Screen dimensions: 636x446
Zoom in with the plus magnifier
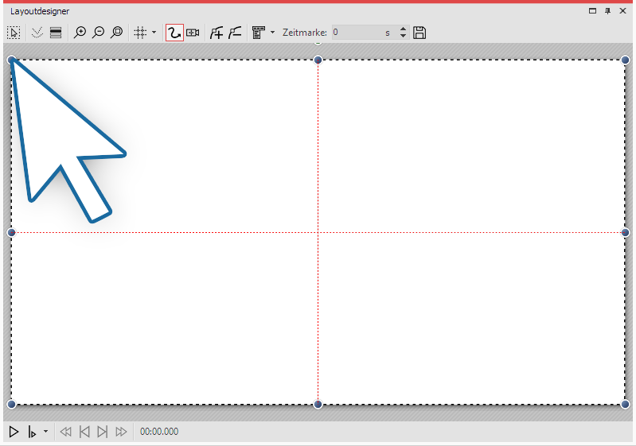point(80,33)
